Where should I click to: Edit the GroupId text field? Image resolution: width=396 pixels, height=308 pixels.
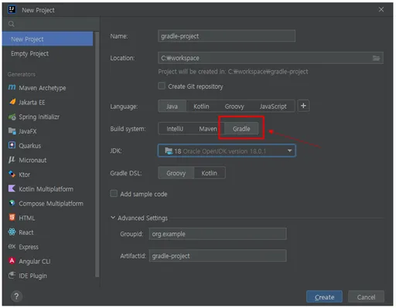[x=217, y=234]
